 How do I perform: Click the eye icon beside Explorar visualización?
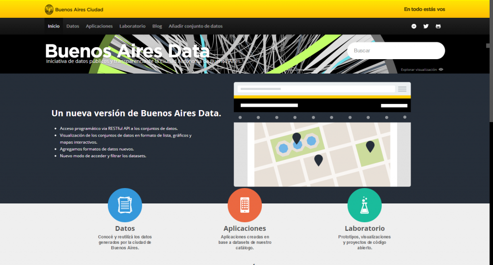pyautogui.click(x=441, y=70)
